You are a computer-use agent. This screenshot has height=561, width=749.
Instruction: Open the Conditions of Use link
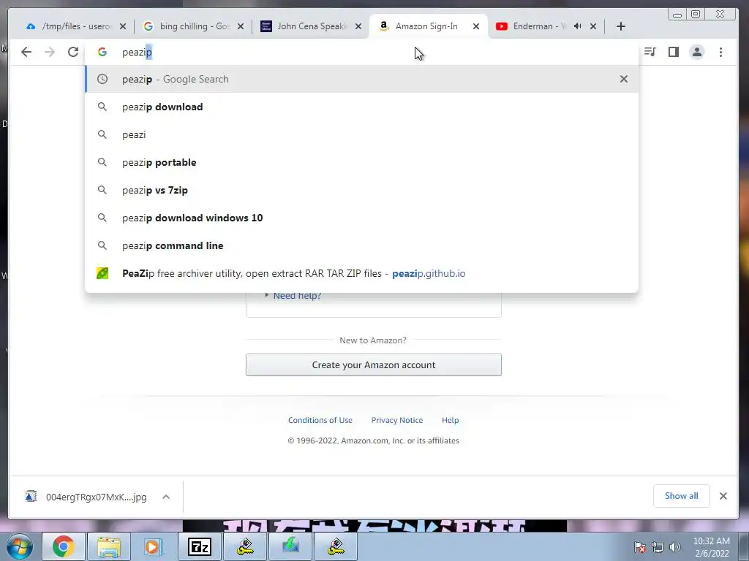pos(320,420)
